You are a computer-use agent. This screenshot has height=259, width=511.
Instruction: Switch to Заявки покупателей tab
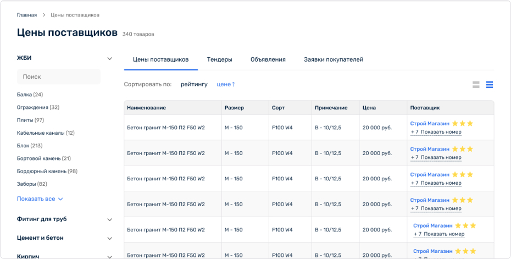click(x=334, y=59)
